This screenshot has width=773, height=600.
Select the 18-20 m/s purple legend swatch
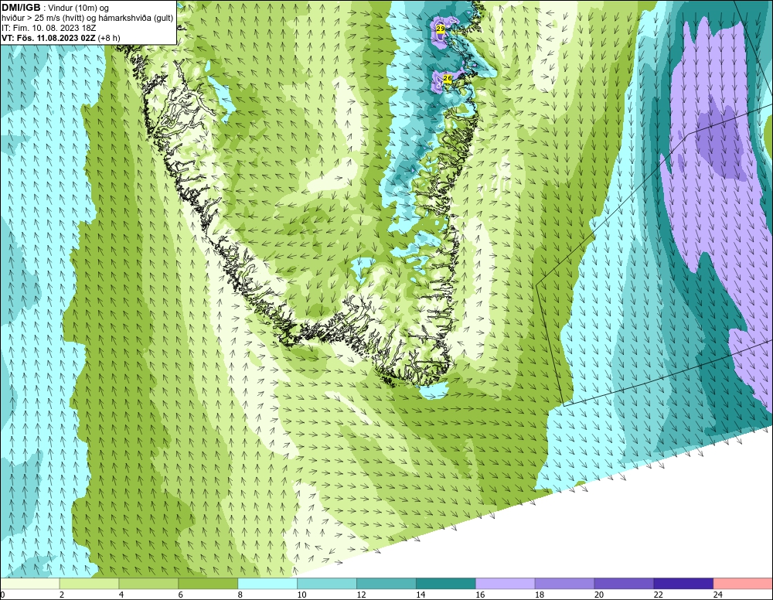coord(564,584)
